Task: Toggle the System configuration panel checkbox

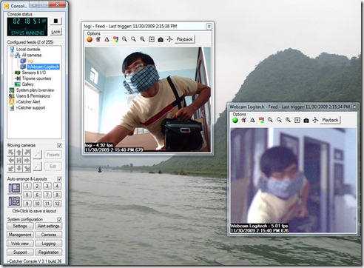Action: click(x=59, y=219)
